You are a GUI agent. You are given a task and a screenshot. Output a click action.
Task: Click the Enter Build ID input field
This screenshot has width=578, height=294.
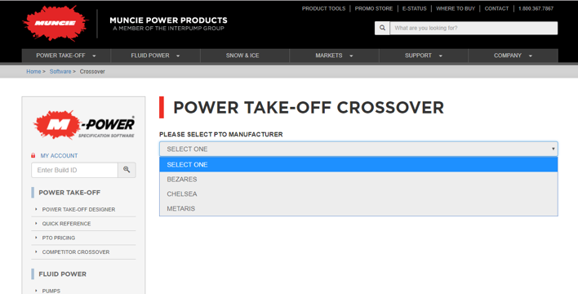tap(75, 170)
